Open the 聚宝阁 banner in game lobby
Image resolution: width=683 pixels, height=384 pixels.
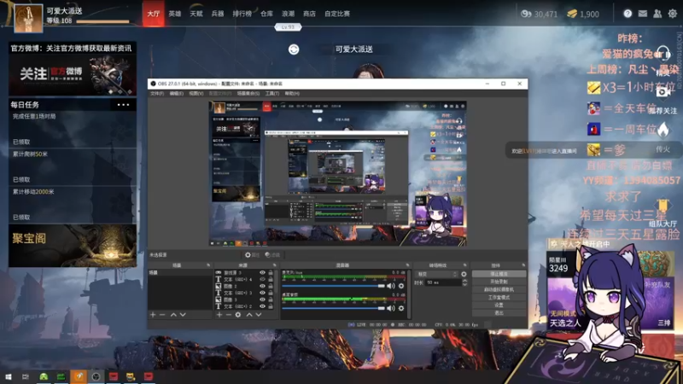[73, 246]
